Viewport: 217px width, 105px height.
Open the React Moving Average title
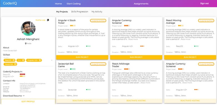(x=174, y=22)
